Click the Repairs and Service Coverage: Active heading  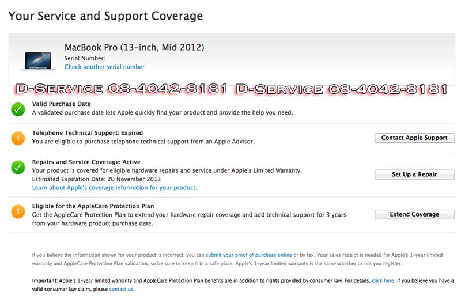86,162
